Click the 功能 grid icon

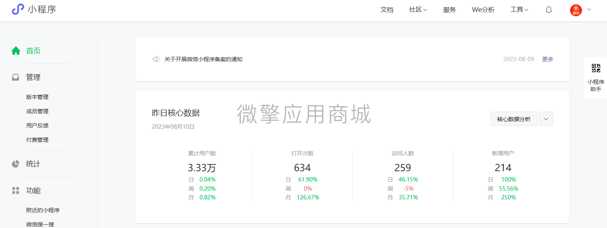click(15, 191)
